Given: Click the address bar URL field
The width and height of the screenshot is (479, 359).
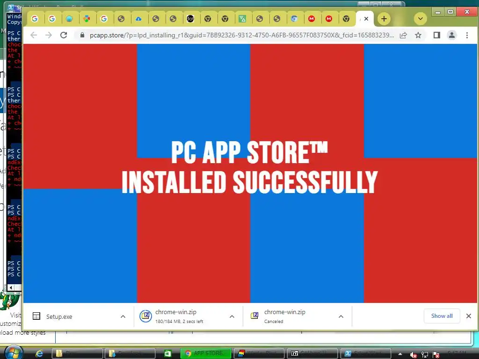Looking at the screenshot, I should pyautogui.click(x=242, y=35).
